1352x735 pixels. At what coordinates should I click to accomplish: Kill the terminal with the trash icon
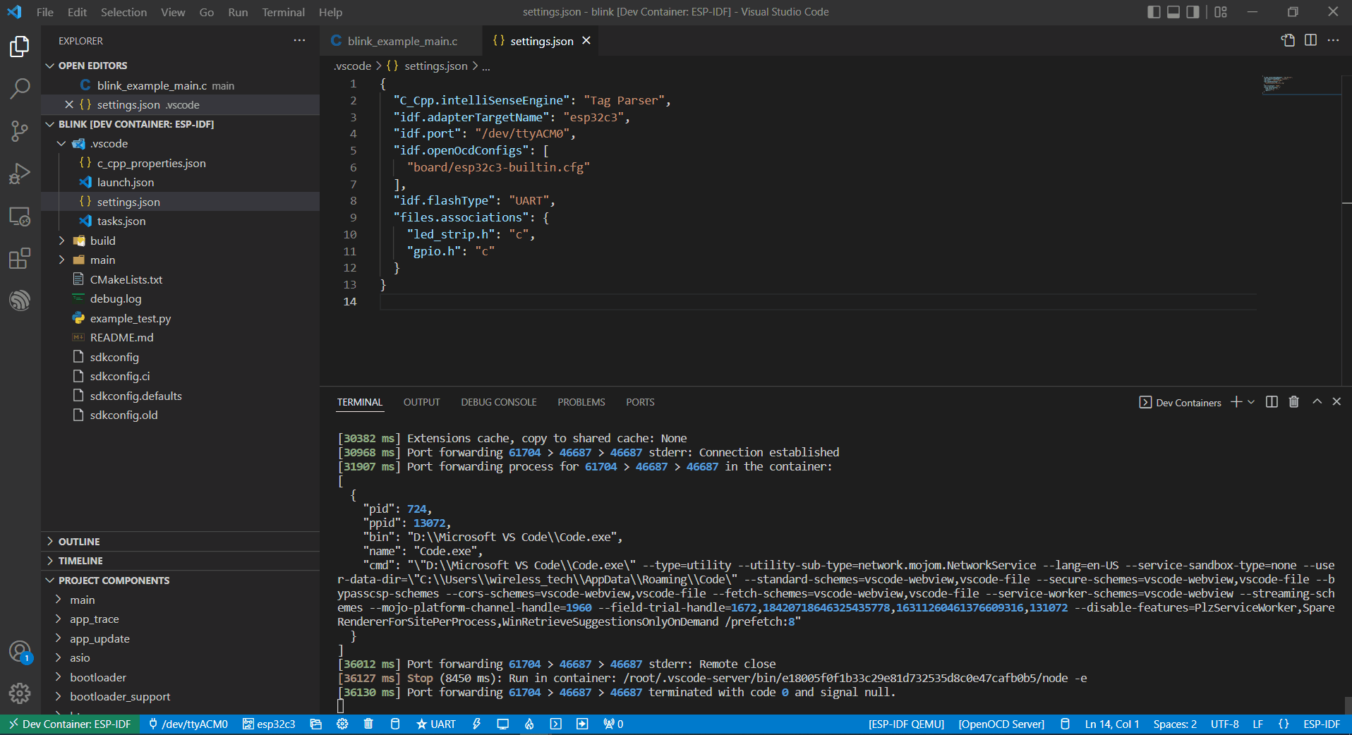(x=1293, y=402)
